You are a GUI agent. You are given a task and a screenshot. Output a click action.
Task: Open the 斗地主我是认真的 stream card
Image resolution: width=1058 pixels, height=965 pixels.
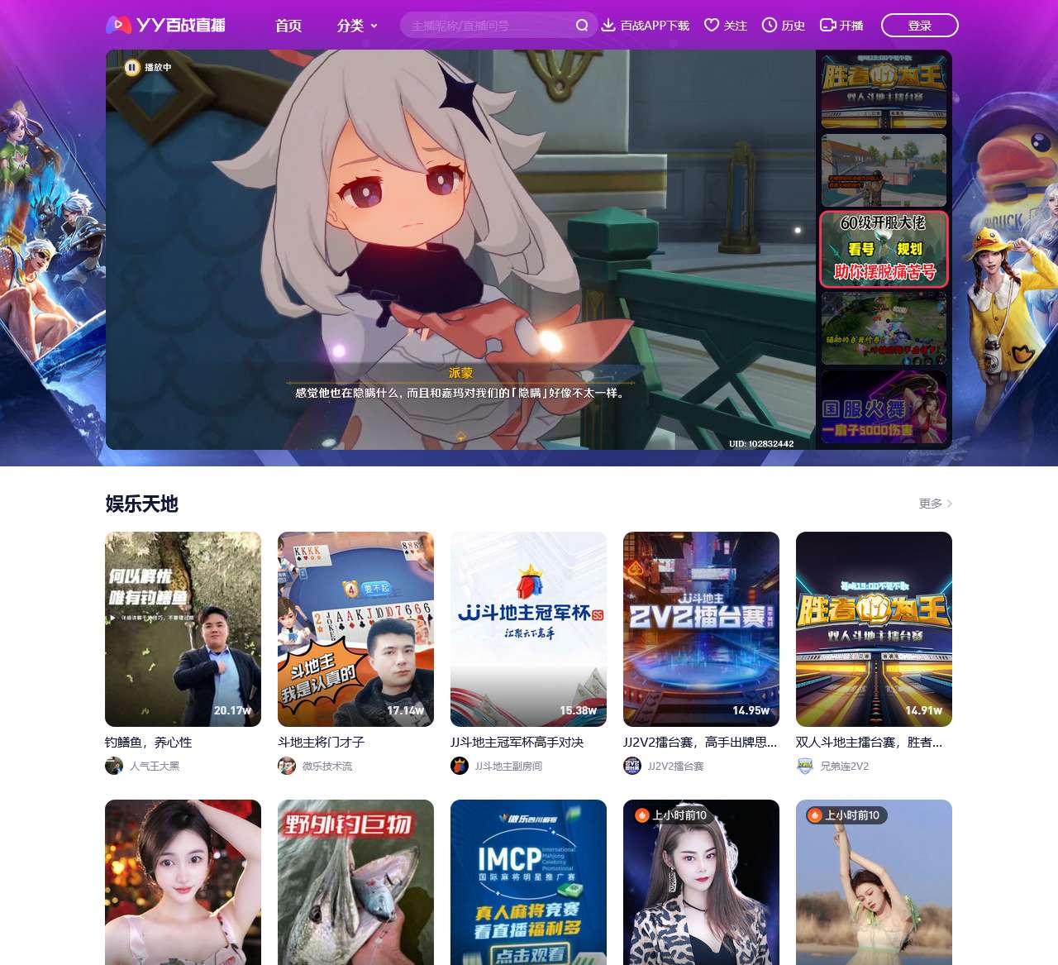pos(355,629)
